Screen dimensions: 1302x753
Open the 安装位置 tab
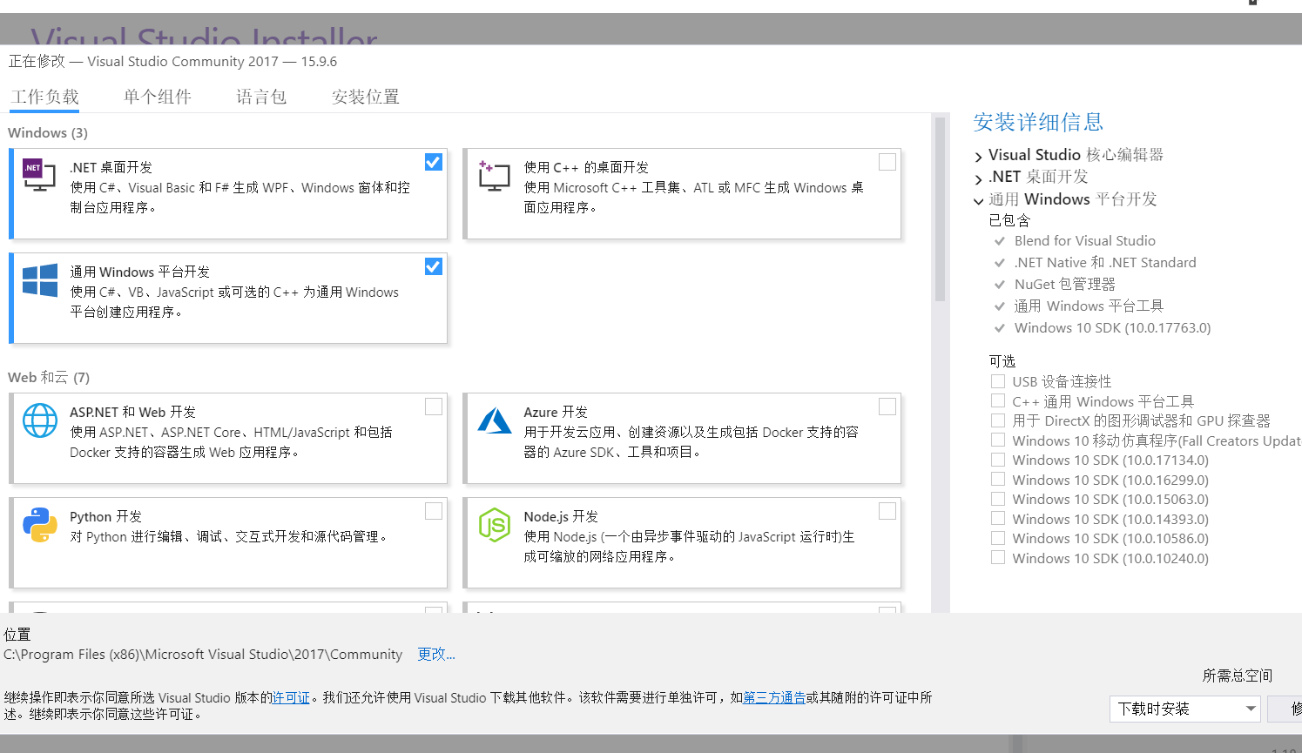coord(366,97)
